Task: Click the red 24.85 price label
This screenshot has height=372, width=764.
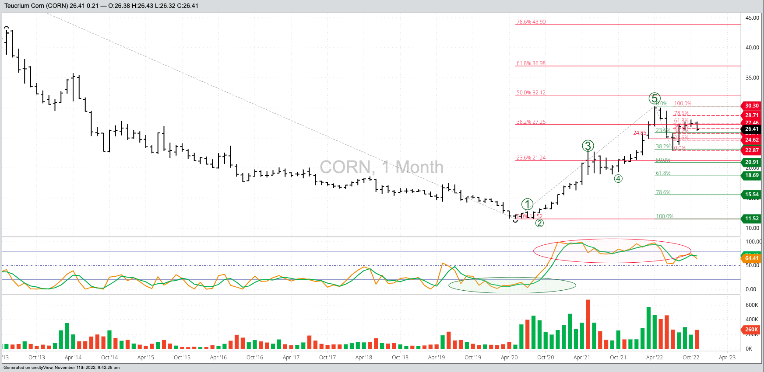Action: pos(640,133)
